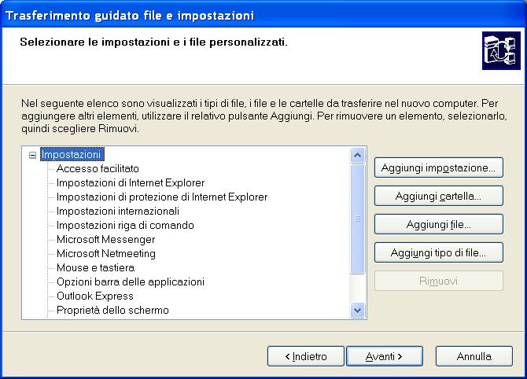
Task: Select Proprietà dello schermo item
Action: click(x=112, y=311)
